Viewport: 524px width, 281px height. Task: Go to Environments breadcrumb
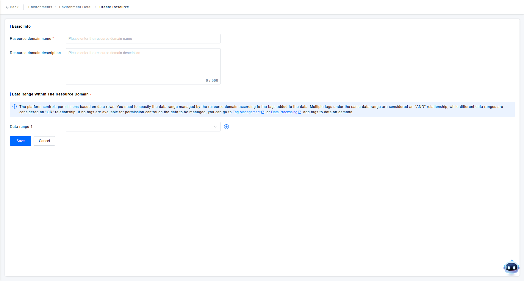click(x=40, y=7)
